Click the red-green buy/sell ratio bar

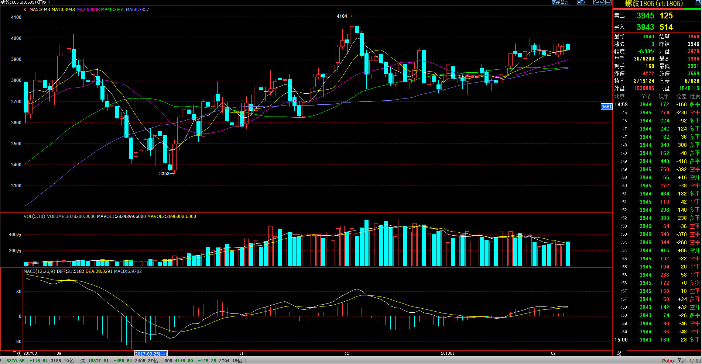pyautogui.click(x=657, y=9)
